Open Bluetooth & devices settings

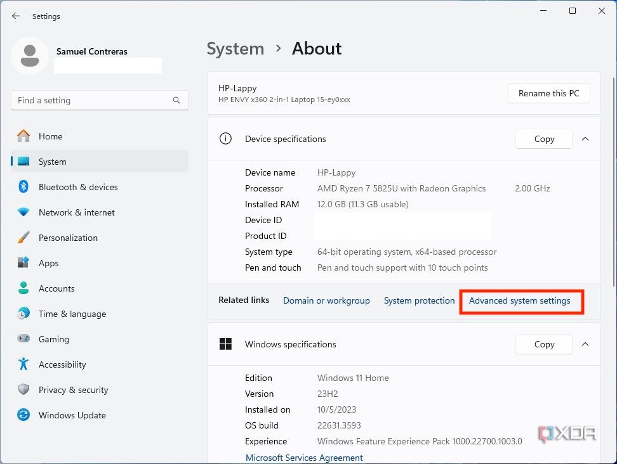pos(100,187)
